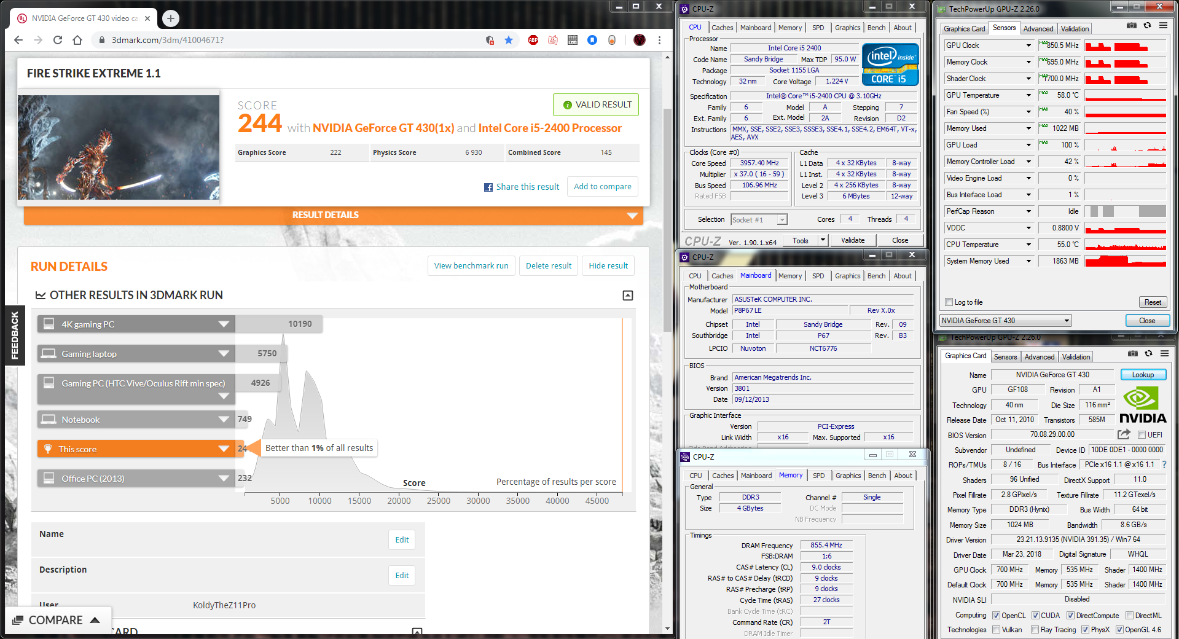Toggle the OpenCL checkbox

[996, 616]
